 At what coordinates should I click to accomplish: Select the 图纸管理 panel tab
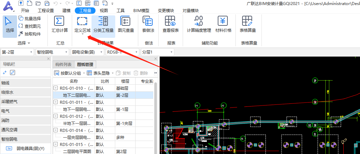pyautogui.click(x=85, y=65)
